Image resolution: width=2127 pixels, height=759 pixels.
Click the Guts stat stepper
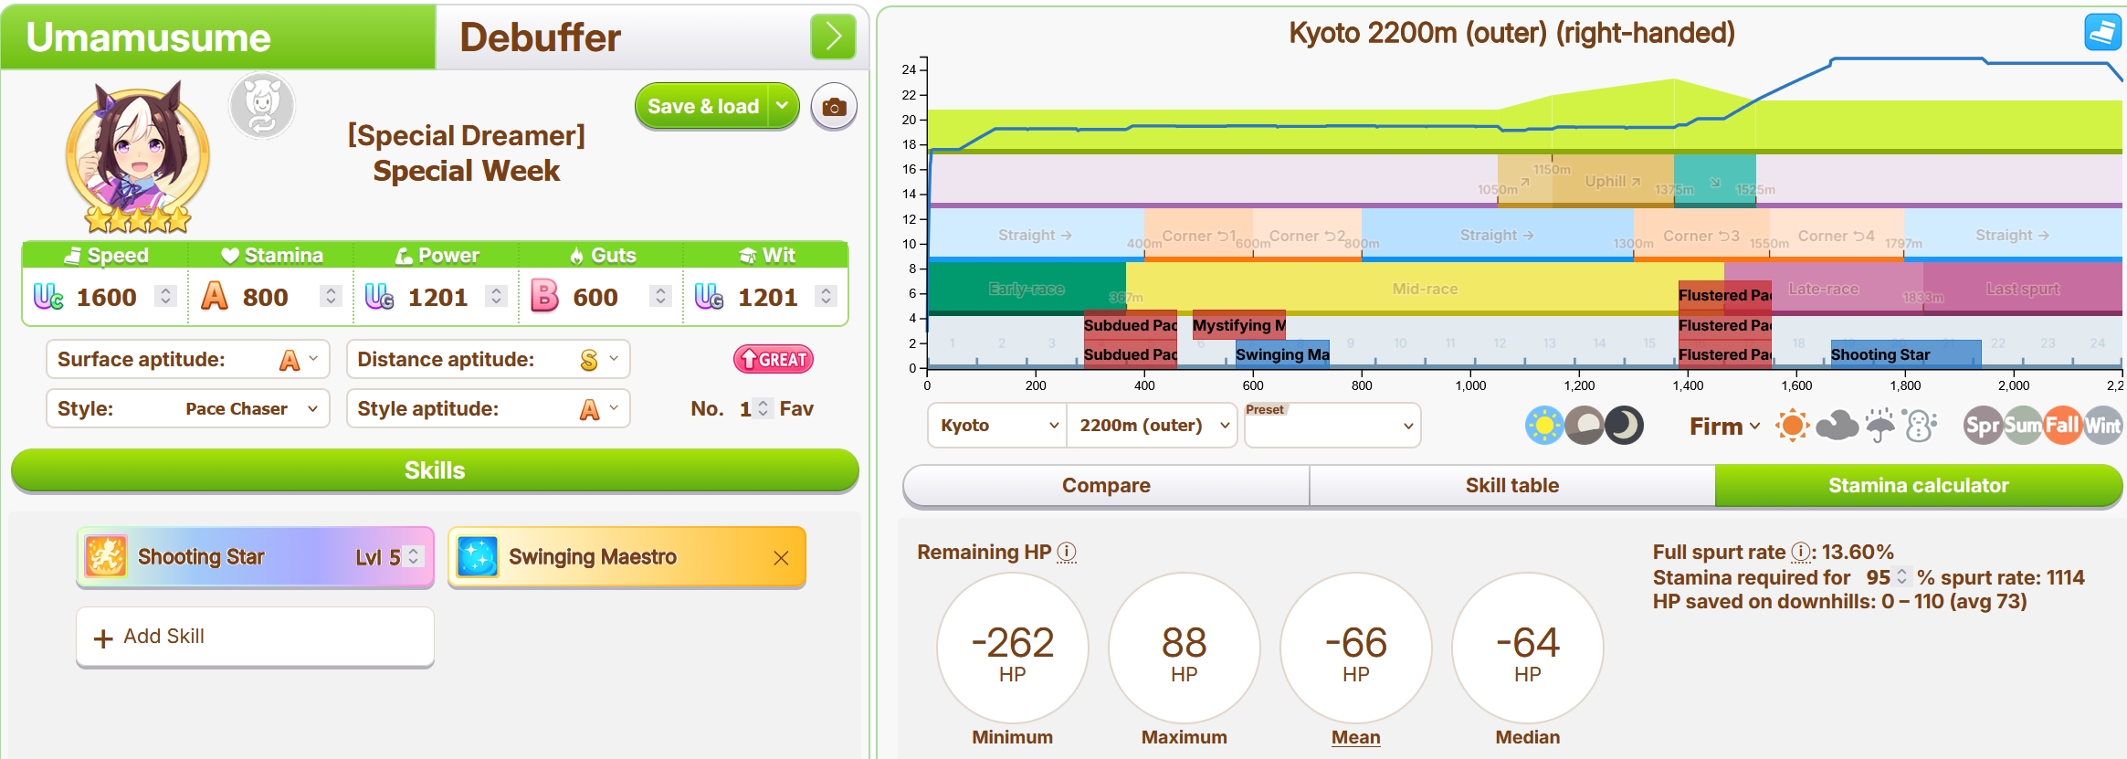[x=660, y=296]
